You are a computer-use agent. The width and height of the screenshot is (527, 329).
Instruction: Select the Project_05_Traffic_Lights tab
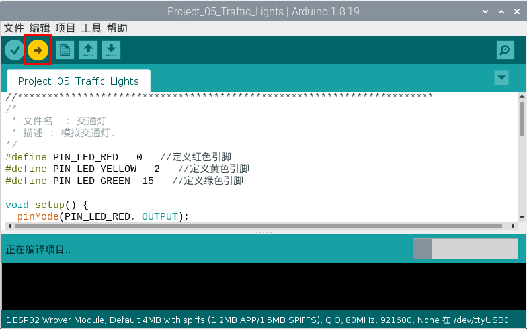(x=78, y=81)
